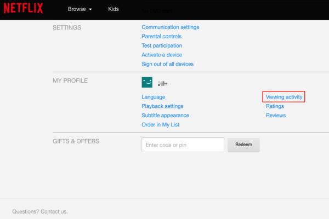Click the green smiley profile avatar
This screenshot has height=219, width=329.
tap(147, 83)
